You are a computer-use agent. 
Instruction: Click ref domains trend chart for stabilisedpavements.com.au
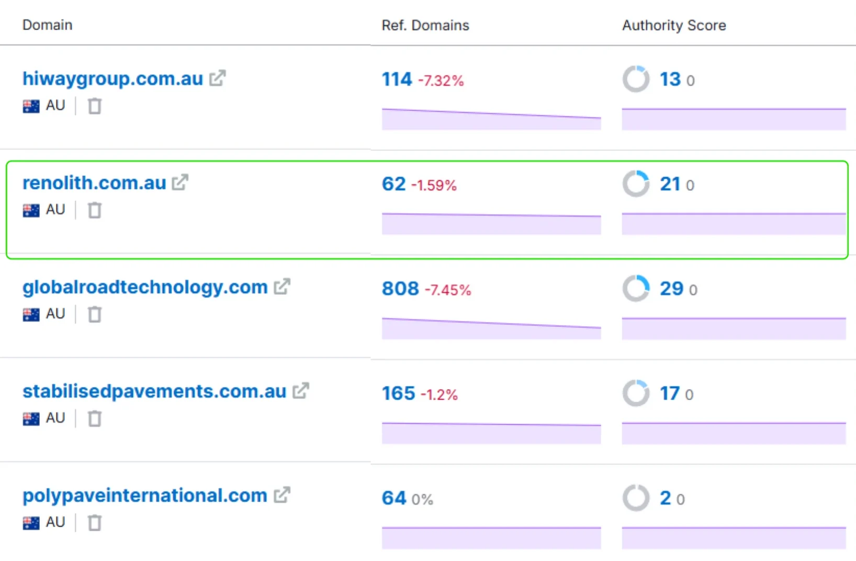point(491,433)
